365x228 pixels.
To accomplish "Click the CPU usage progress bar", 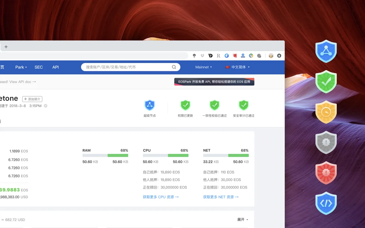I will pos(166,156).
